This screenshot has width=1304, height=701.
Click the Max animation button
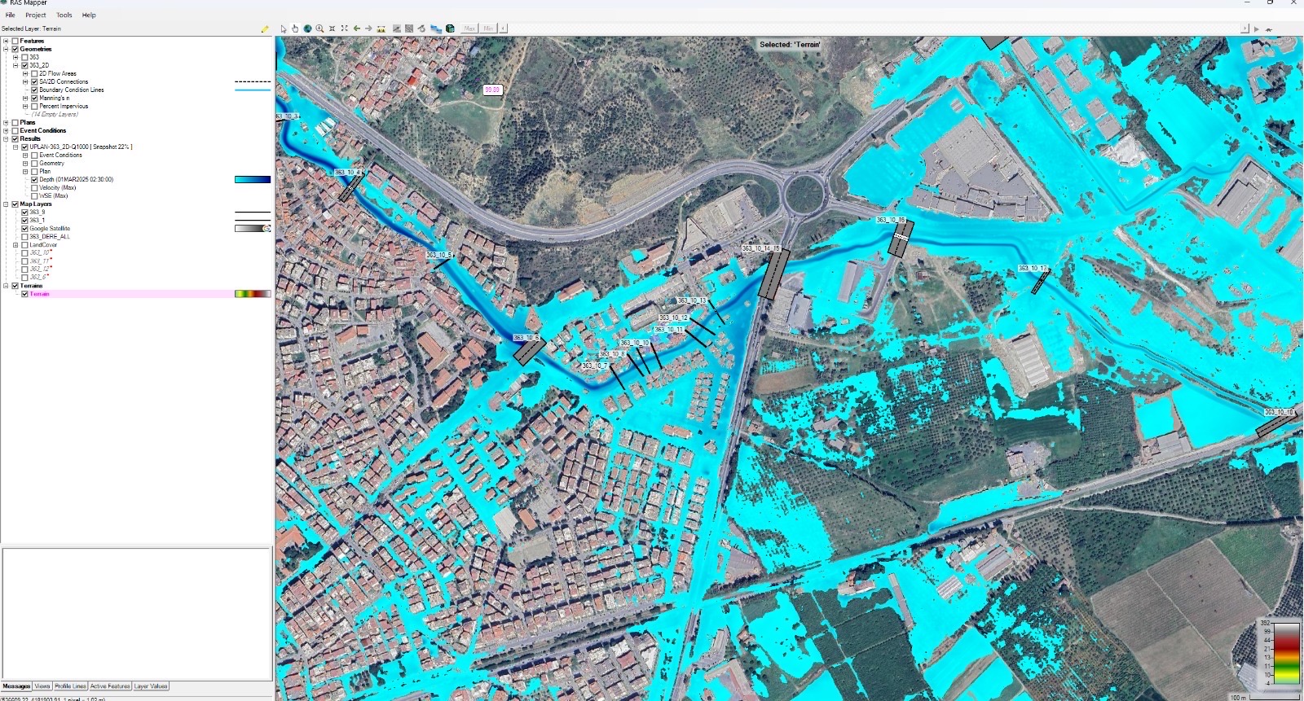click(x=469, y=28)
